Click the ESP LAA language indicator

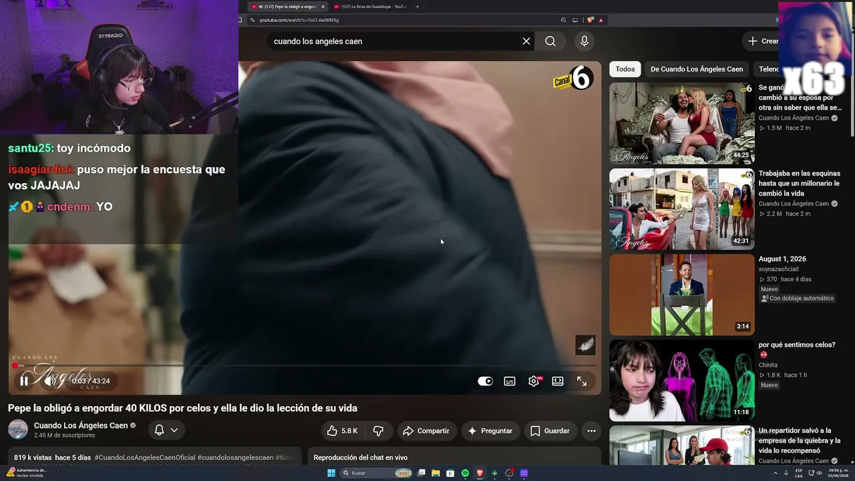[x=799, y=473]
